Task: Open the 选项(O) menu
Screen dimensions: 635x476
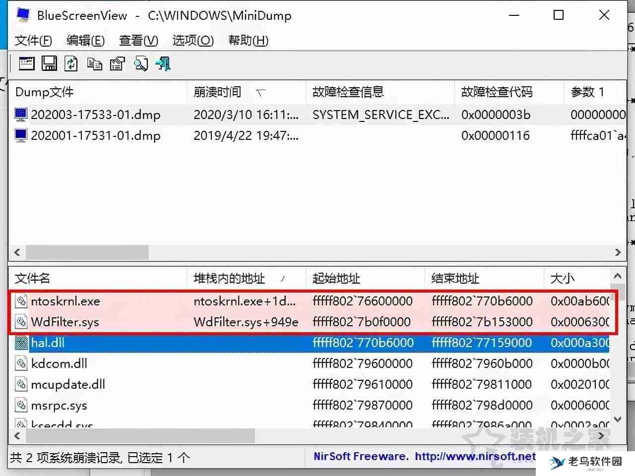Action: [x=193, y=40]
